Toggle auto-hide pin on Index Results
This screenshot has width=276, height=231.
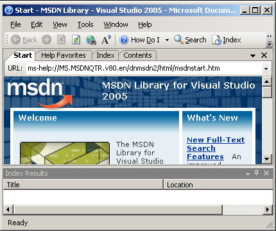257,173
